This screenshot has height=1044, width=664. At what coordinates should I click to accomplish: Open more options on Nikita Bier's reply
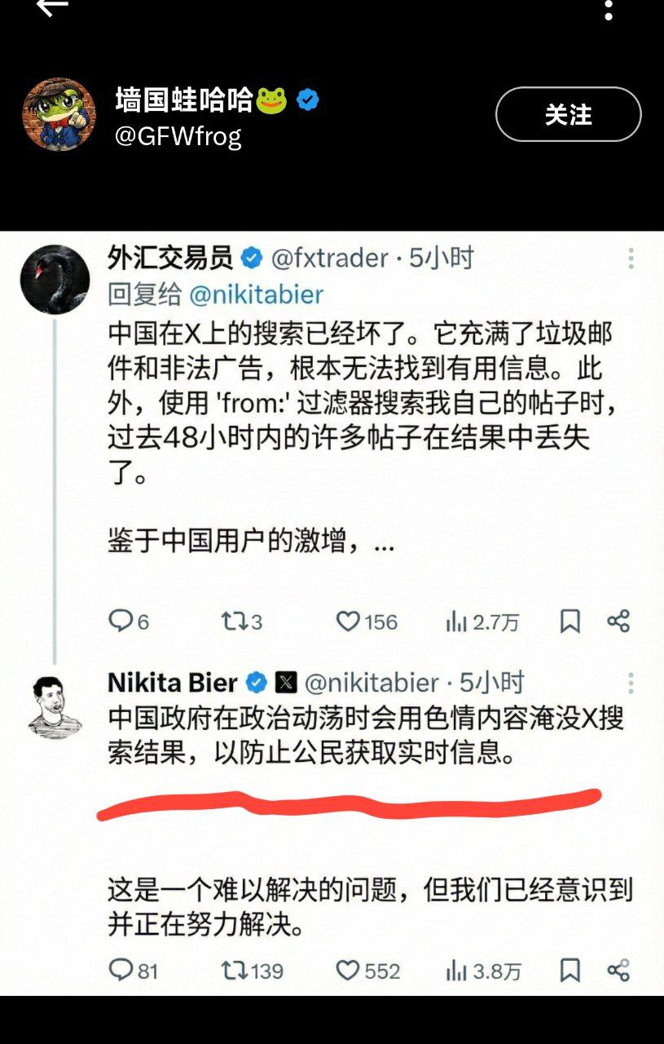631,683
